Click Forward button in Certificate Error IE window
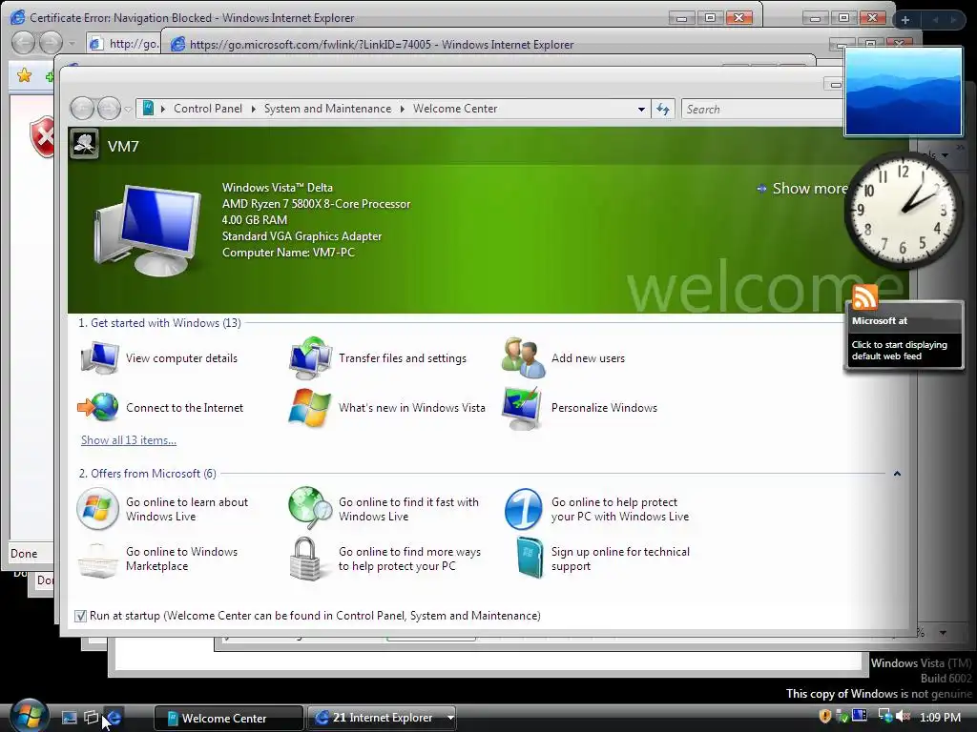 click(51, 43)
